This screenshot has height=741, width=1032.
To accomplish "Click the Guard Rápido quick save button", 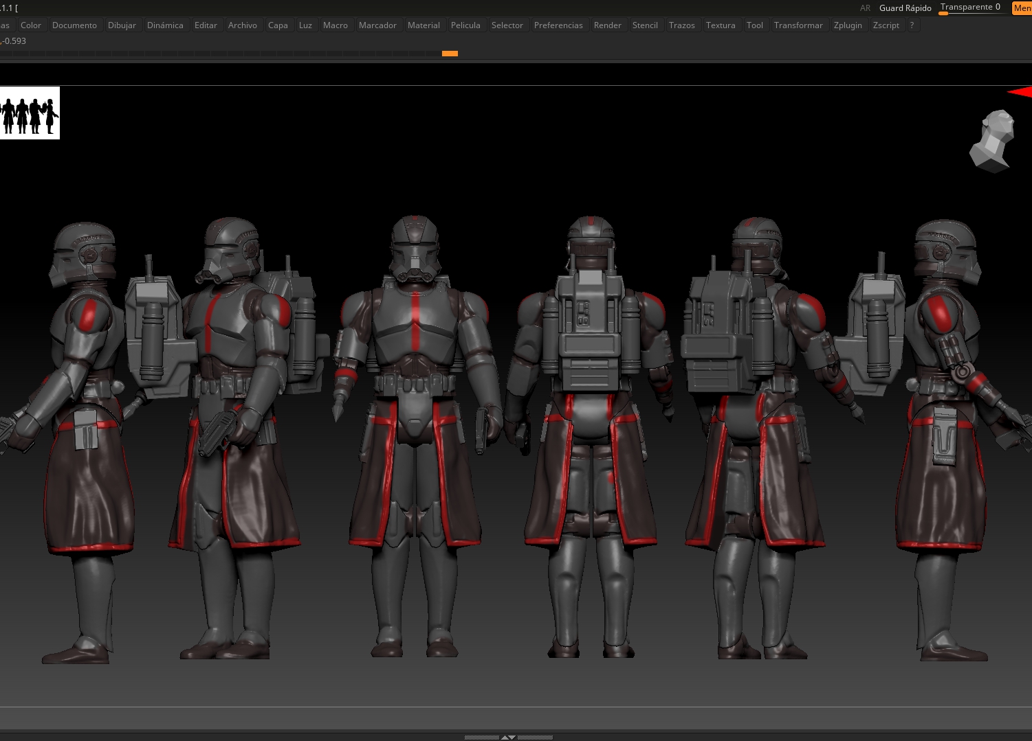I will 905,8.
